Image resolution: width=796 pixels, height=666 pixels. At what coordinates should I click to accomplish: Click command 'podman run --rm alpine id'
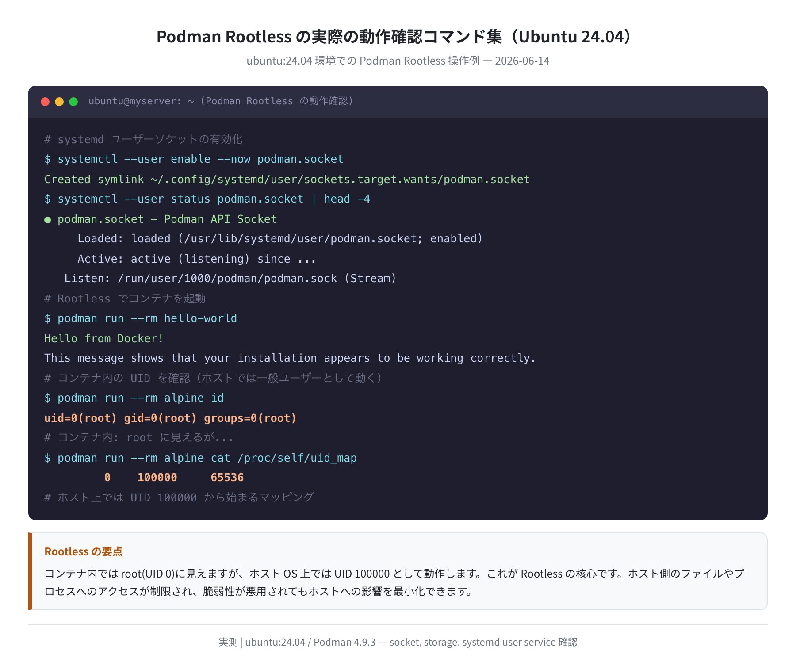[x=141, y=398]
